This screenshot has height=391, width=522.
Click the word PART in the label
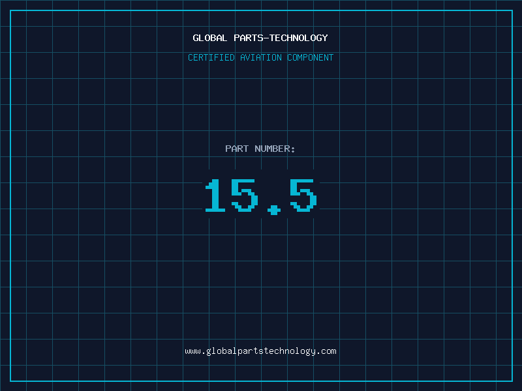pos(237,149)
